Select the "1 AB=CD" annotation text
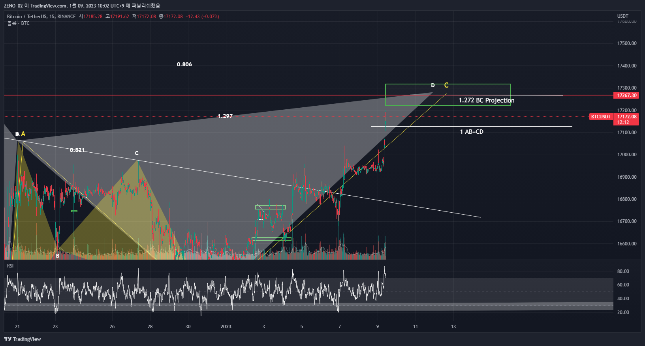The width and height of the screenshot is (645, 346). click(472, 132)
